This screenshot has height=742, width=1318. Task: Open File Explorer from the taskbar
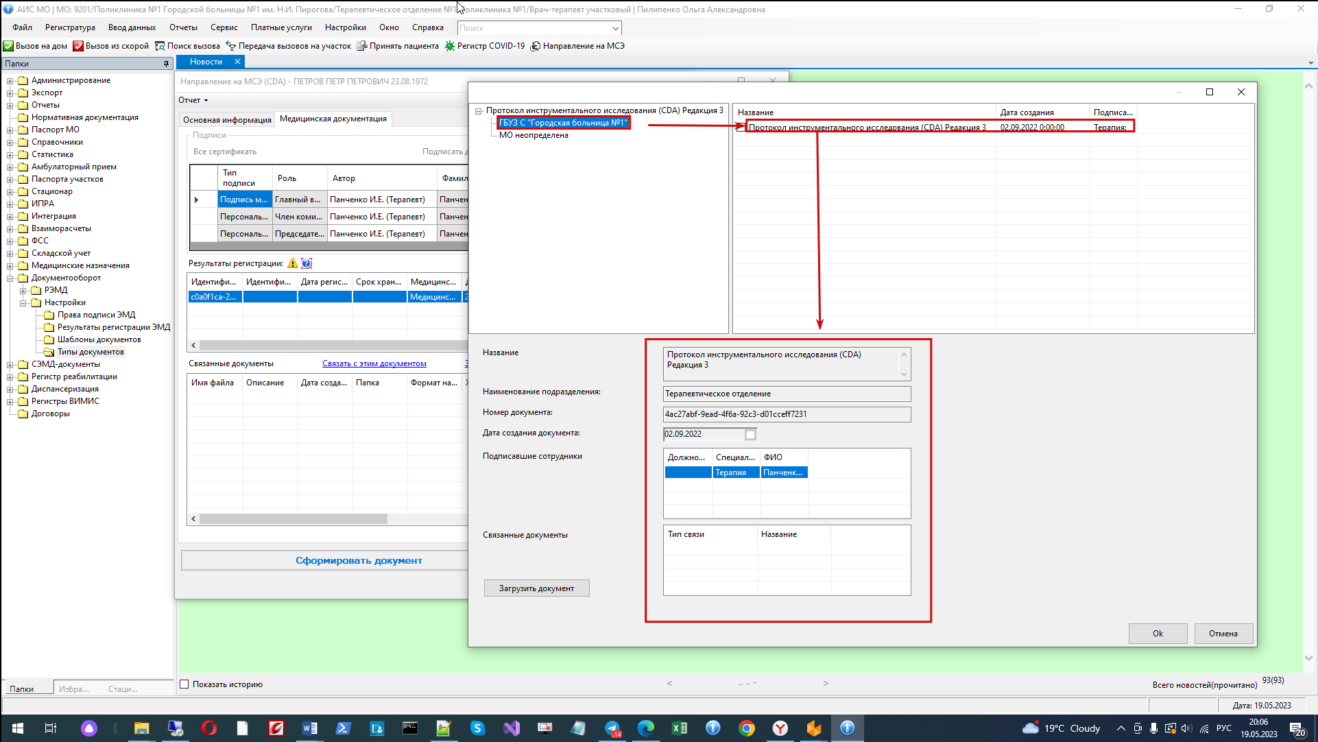coord(142,728)
